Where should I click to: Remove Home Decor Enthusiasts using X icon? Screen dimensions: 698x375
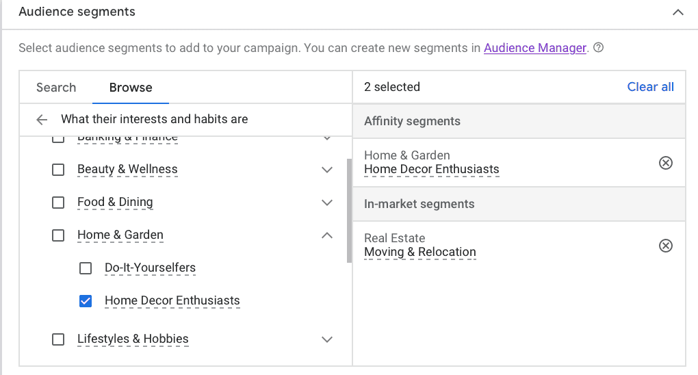[665, 163]
